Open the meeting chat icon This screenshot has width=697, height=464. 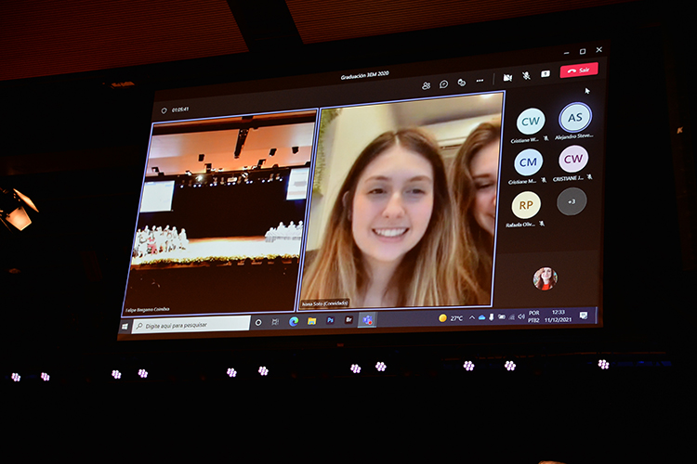(443, 84)
